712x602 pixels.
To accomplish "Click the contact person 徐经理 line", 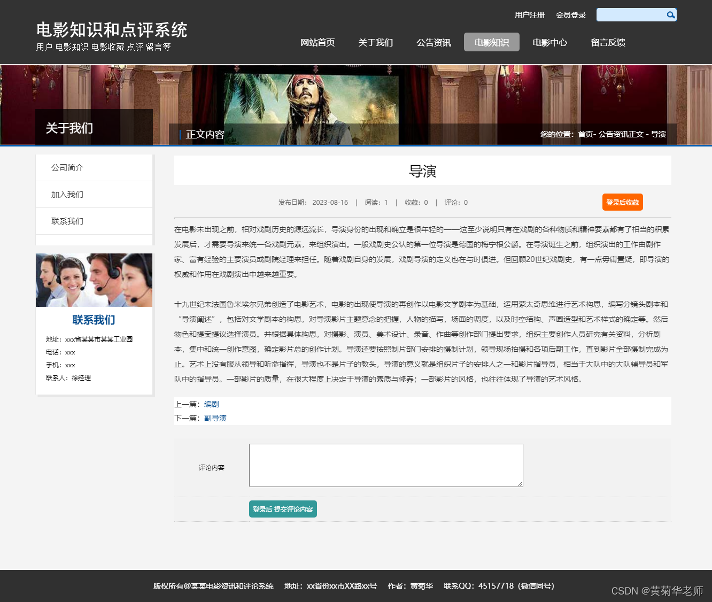I will [x=68, y=378].
